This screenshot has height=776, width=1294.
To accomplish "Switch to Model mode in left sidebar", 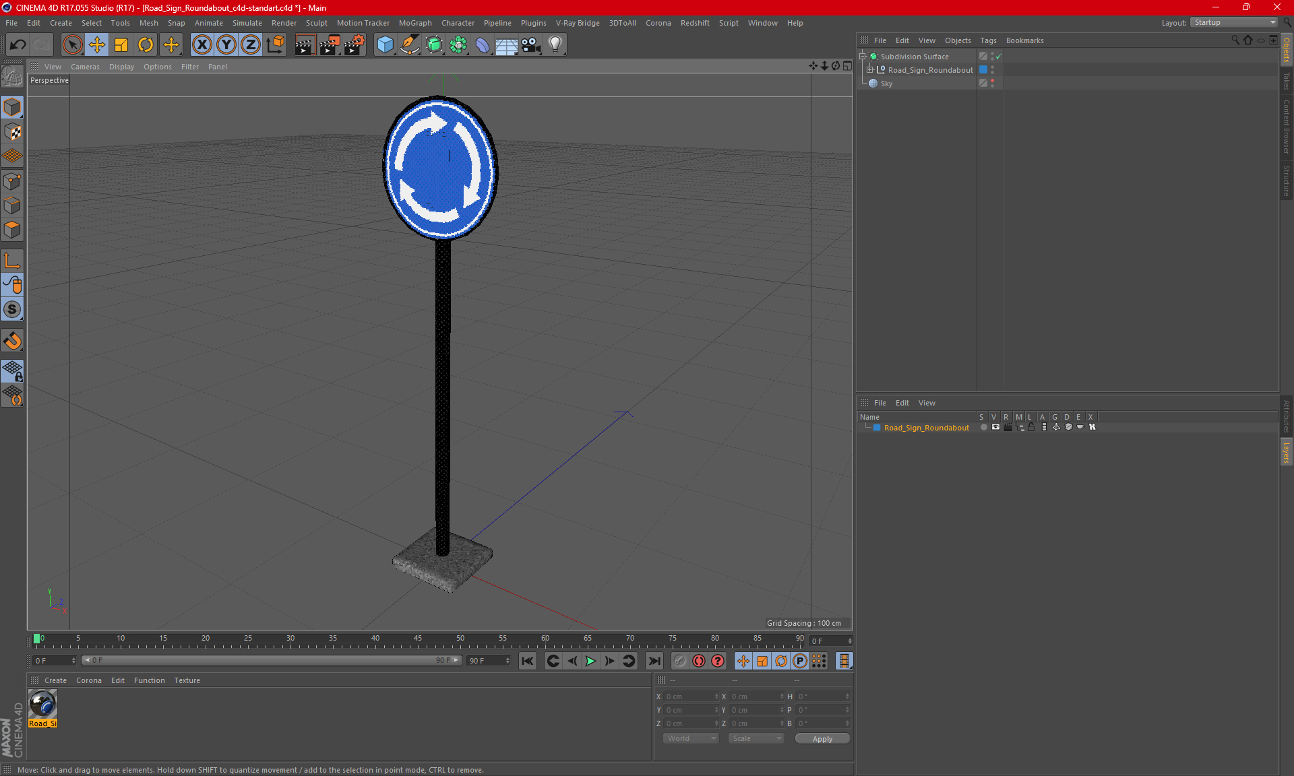I will point(12,107).
